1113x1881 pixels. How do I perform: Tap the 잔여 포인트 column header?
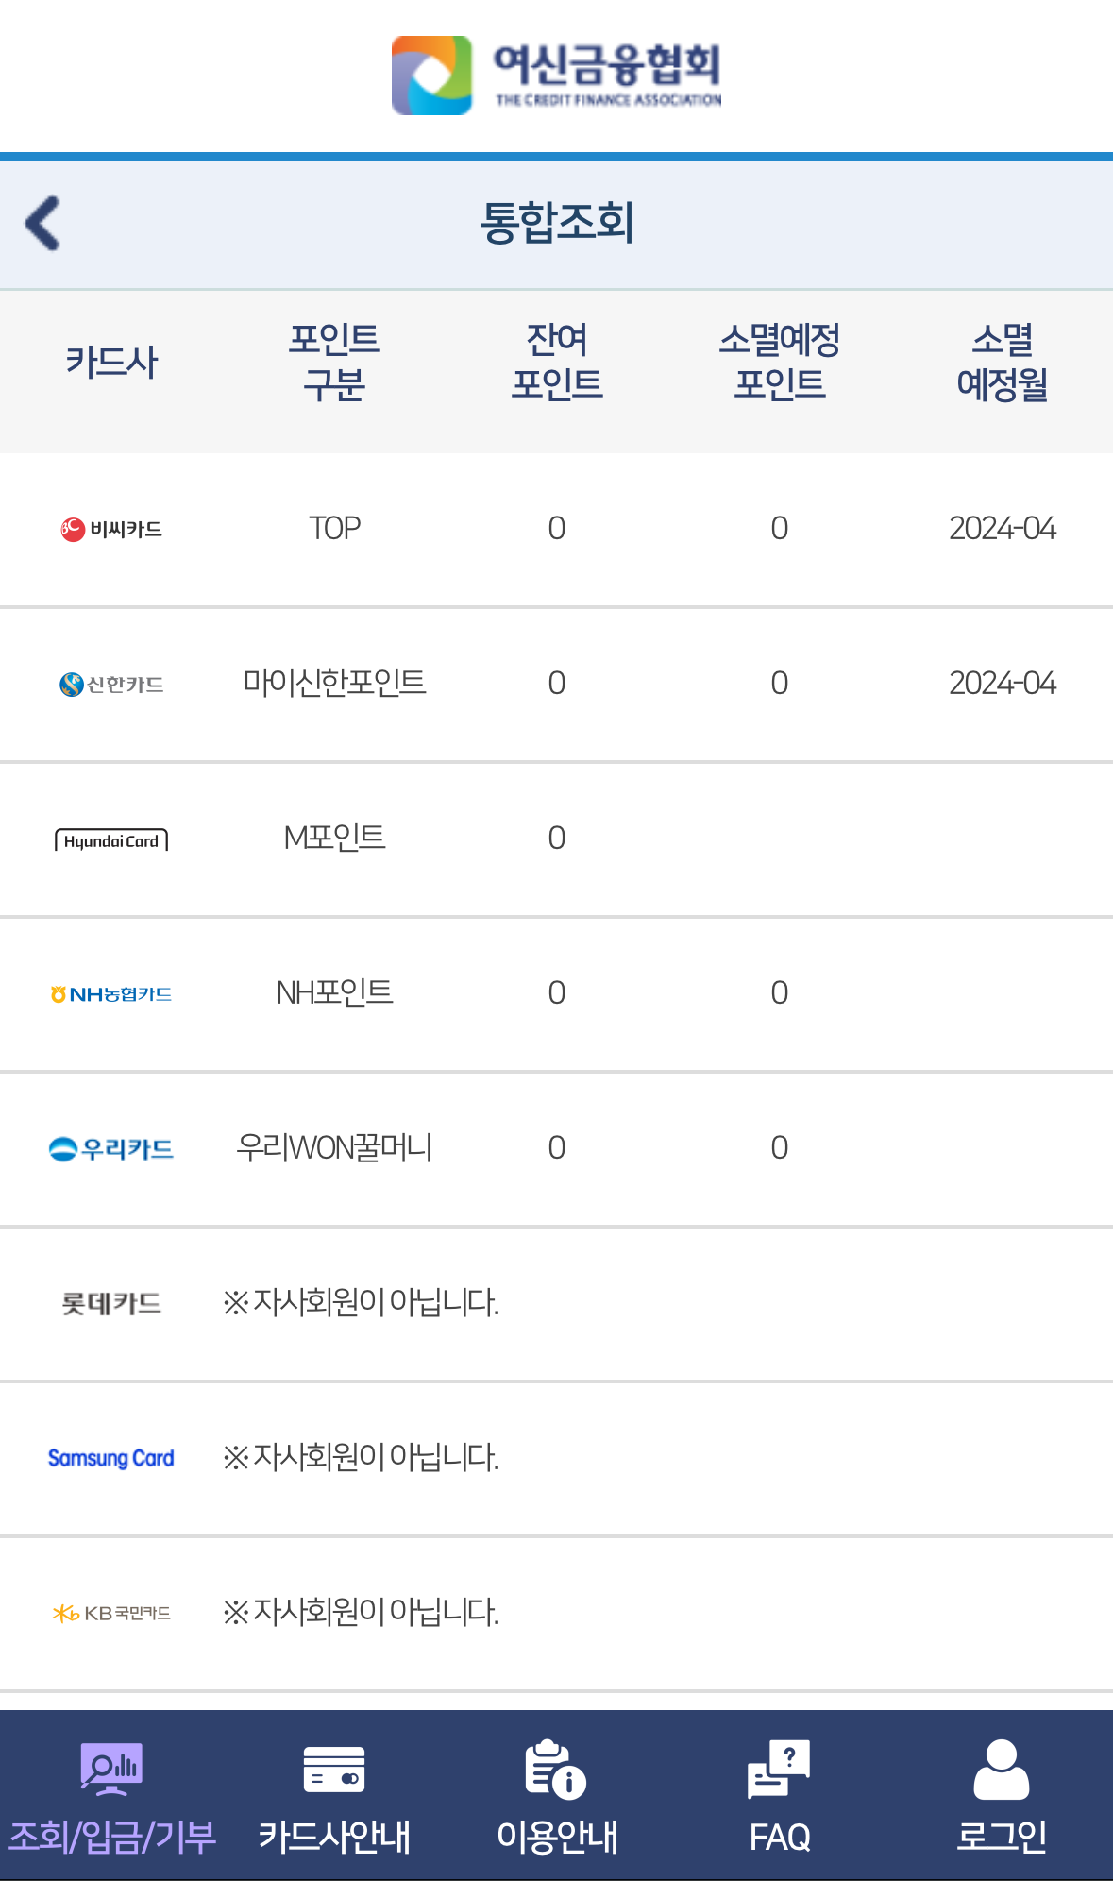click(x=557, y=362)
